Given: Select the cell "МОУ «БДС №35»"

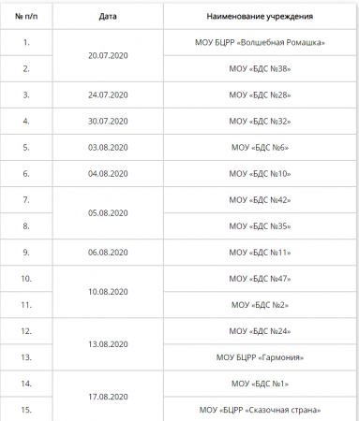Looking at the screenshot, I should click(260, 226).
